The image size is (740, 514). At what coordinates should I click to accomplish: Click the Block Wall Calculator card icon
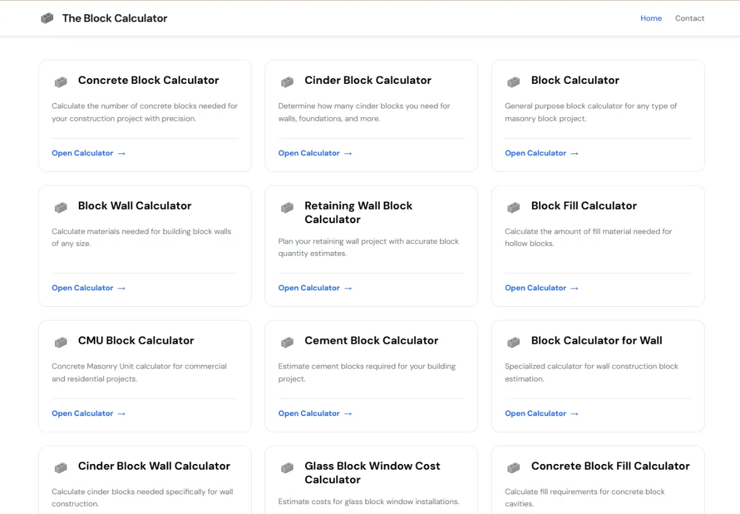pos(60,208)
